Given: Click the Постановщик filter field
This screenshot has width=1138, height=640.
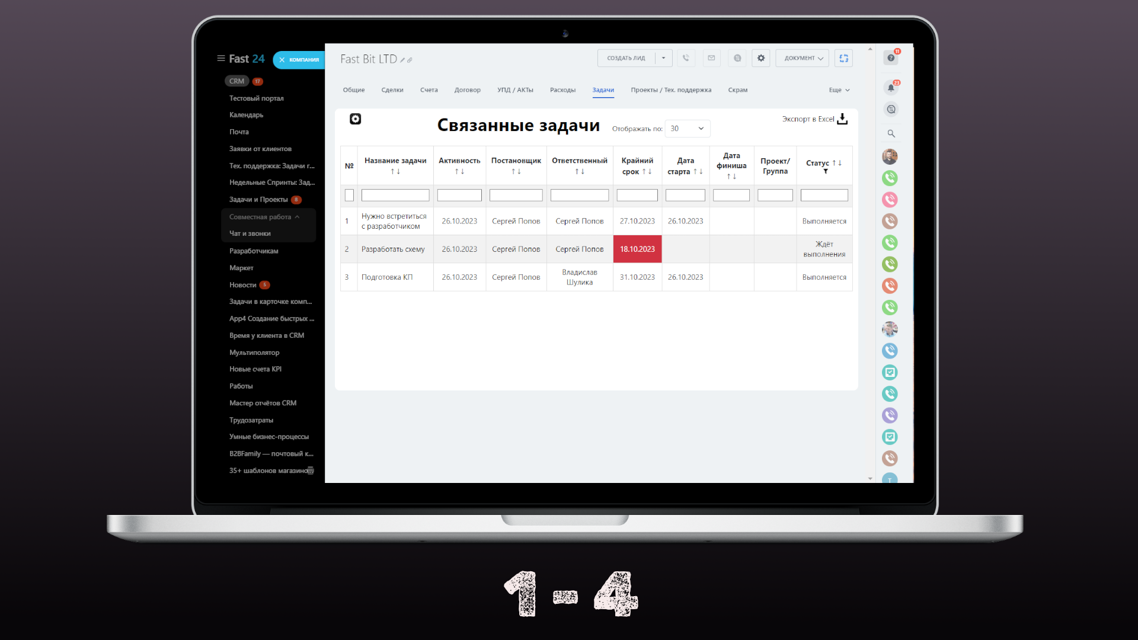Looking at the screenshot, I should click(516, 195).
